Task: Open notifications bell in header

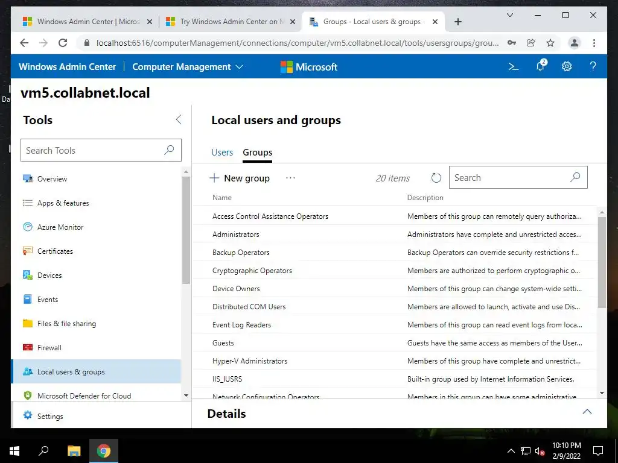Action: 540,66
